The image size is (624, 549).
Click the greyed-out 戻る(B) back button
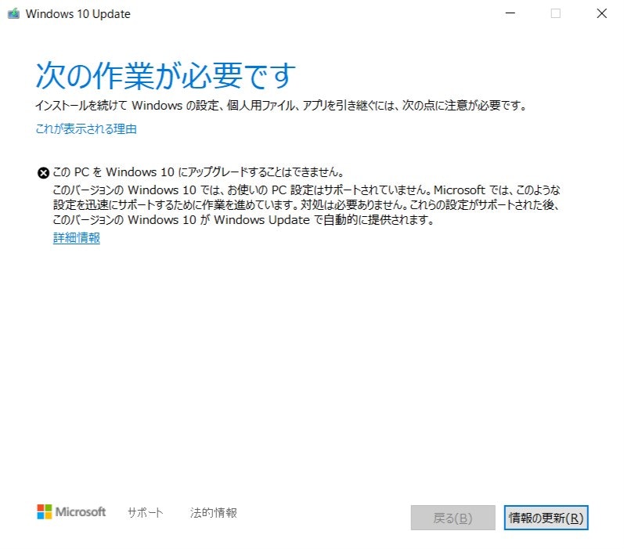click(453, 518)
